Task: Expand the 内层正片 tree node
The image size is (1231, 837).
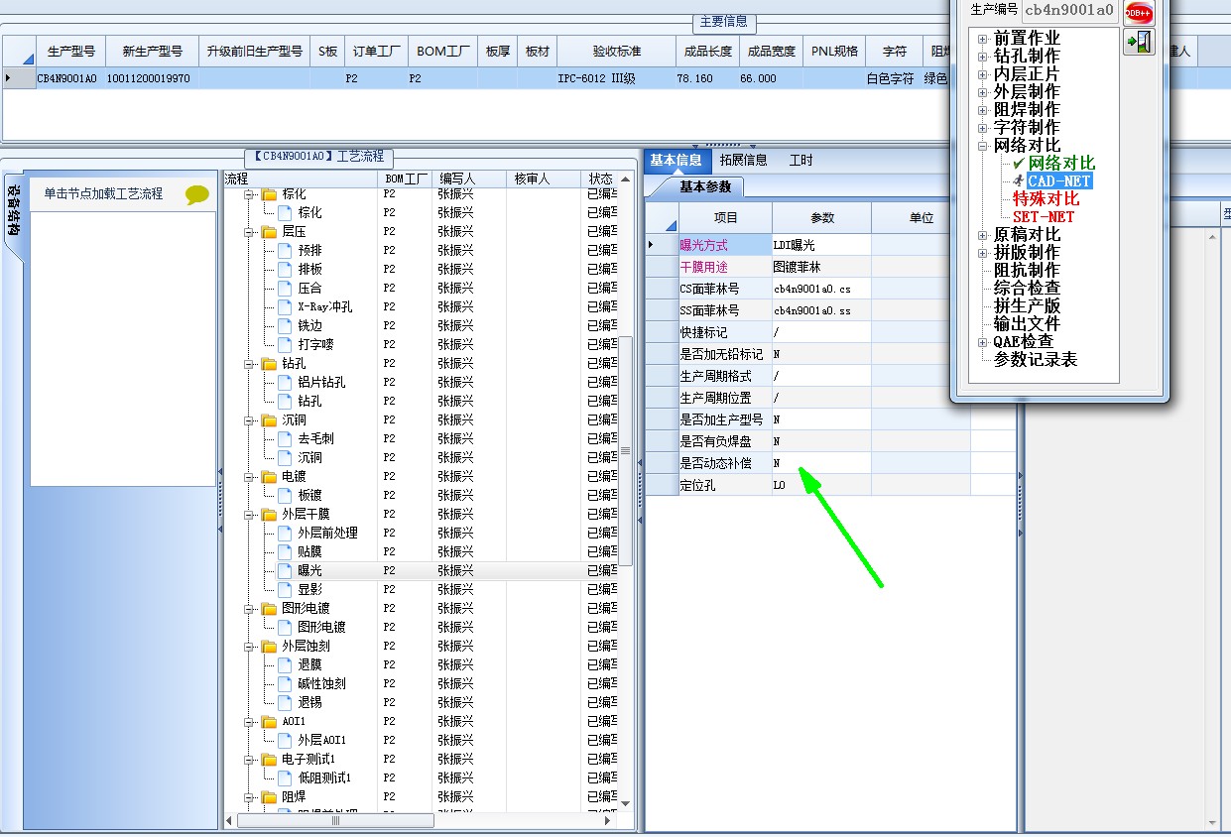Action: pos(983,74)
